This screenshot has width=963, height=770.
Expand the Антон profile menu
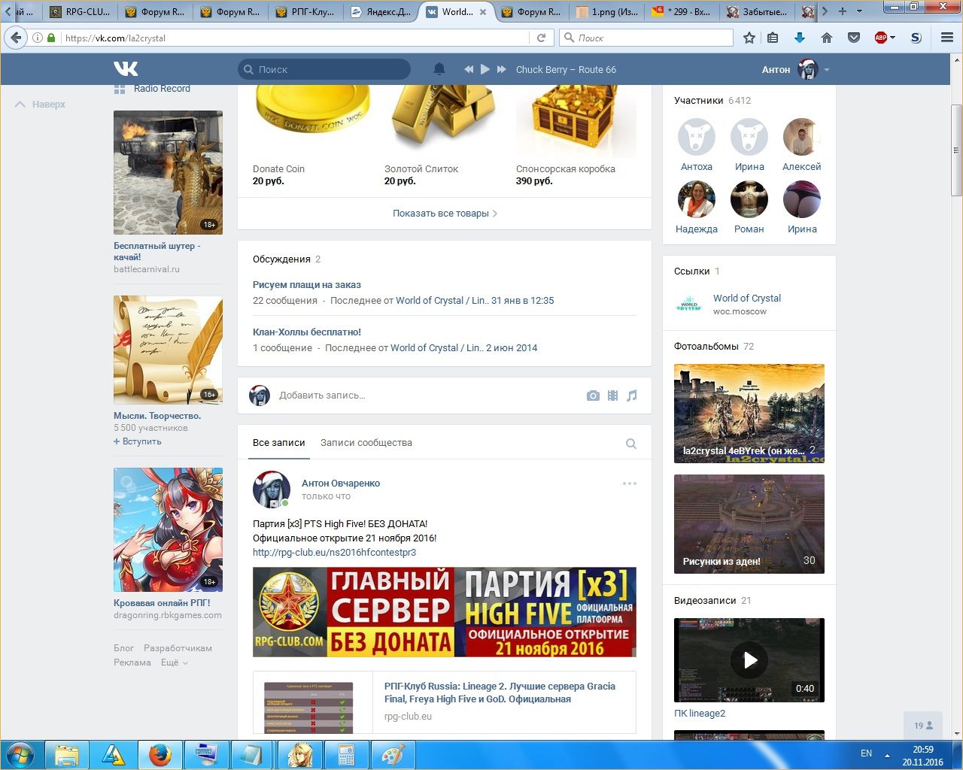pos(826,70)
